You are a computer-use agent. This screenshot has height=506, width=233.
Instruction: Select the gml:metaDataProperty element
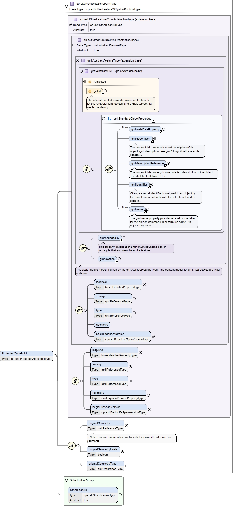point(145,129)
